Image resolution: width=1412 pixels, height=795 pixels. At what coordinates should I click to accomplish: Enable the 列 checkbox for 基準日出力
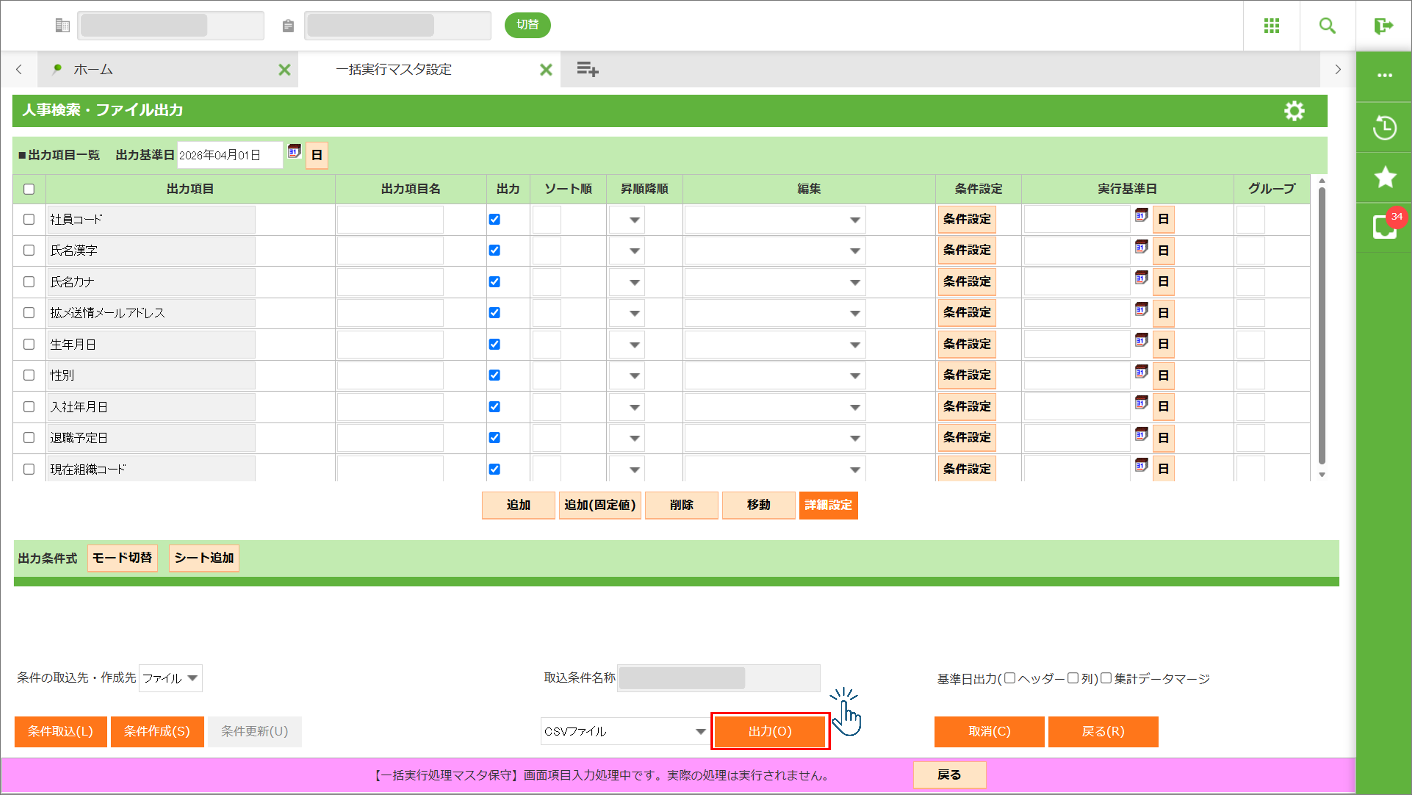[x=1073, y=678]
